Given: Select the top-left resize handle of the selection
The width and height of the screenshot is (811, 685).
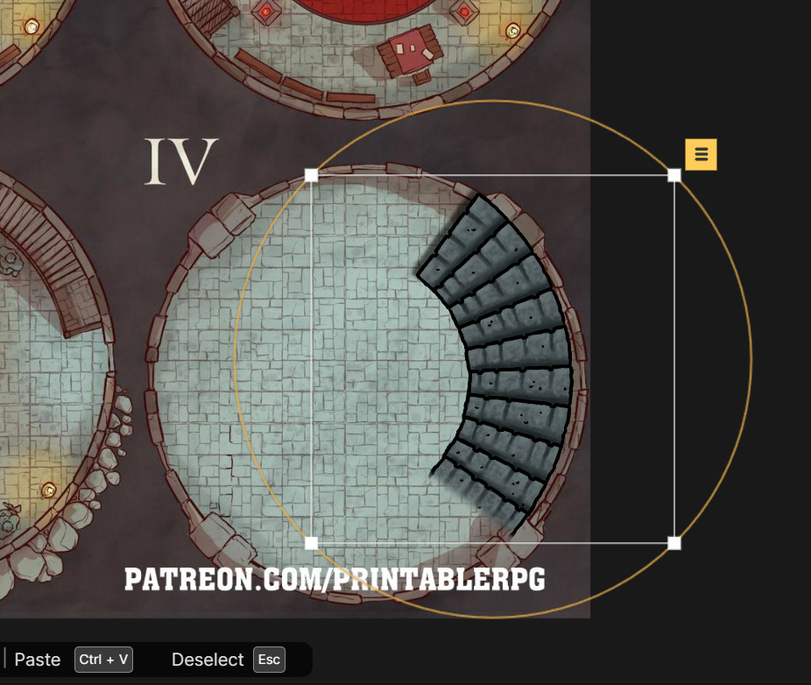Looking at the screenshot, I should pos(312,175).
